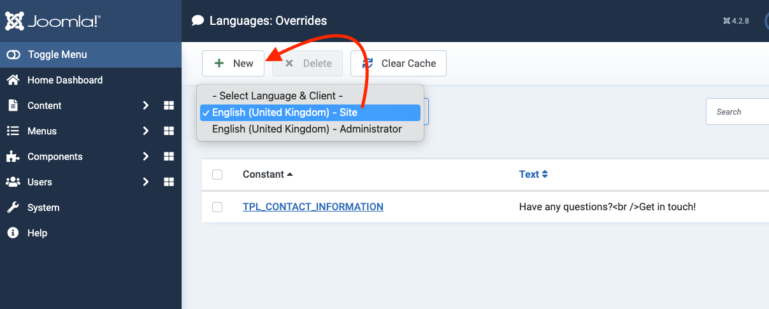
Task: Expand the Content submenu chevron
Action: pyautogui.click(x=146, y=106)
